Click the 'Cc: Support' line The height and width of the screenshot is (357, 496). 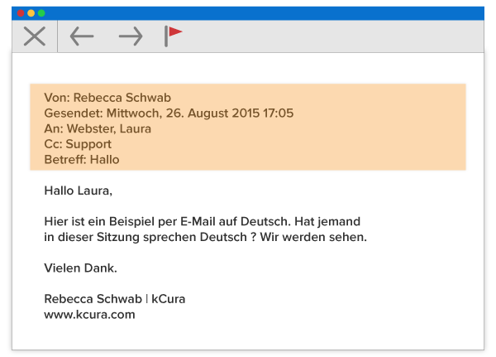click(78, 144)
